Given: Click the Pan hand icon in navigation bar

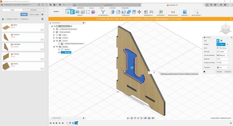Looking at the screenshot, I should (135, 118).
